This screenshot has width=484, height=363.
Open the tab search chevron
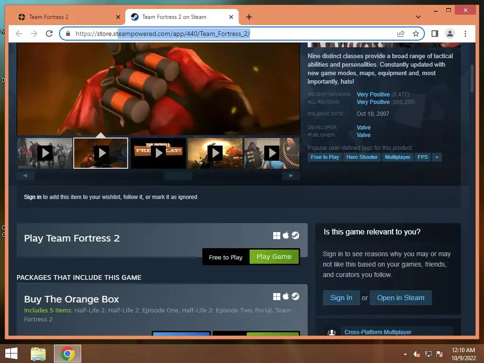click(418, 17)
